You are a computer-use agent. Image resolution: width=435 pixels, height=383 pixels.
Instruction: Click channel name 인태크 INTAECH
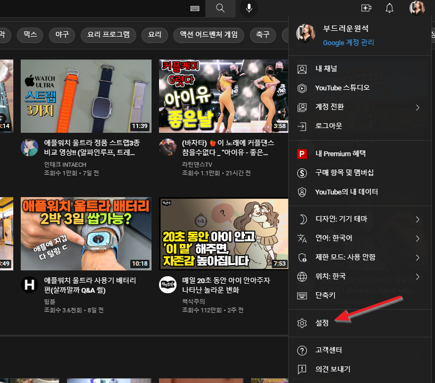(65, 165)
